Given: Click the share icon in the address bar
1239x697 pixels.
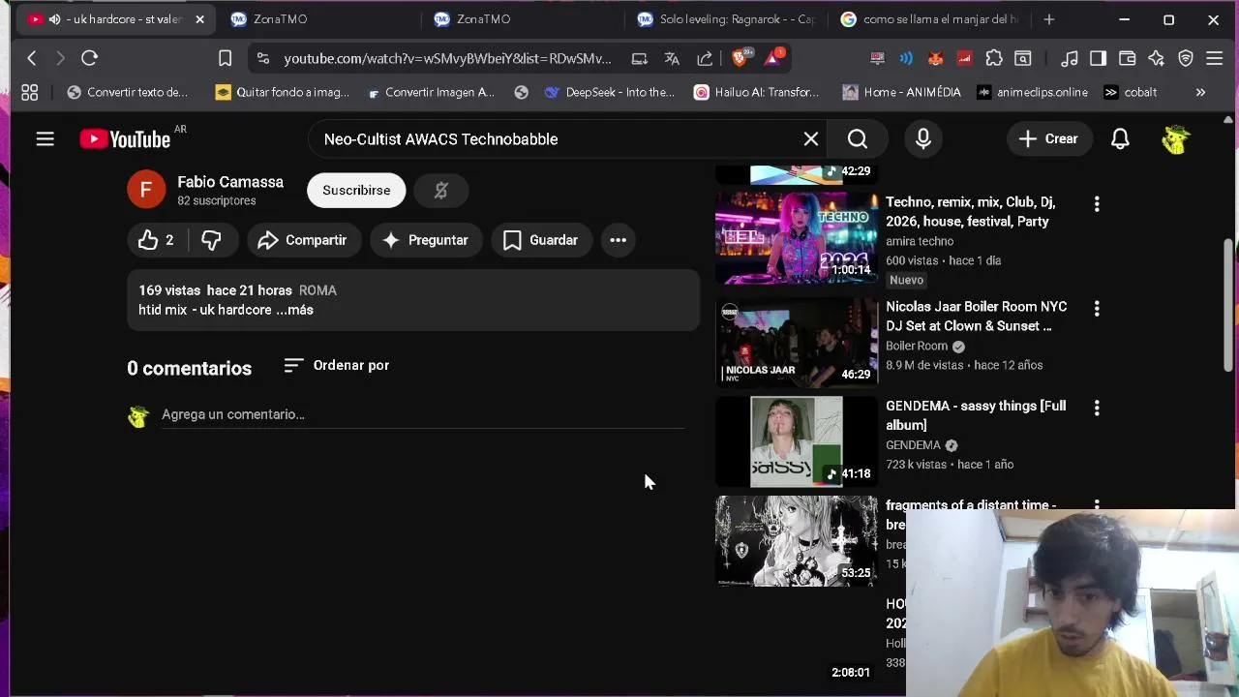Looking at the screenshot, I should click(x=705, y=58).
